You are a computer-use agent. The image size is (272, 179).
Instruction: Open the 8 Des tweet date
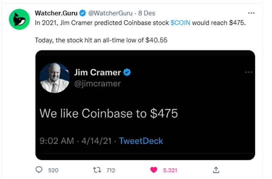tap(147, 13)
